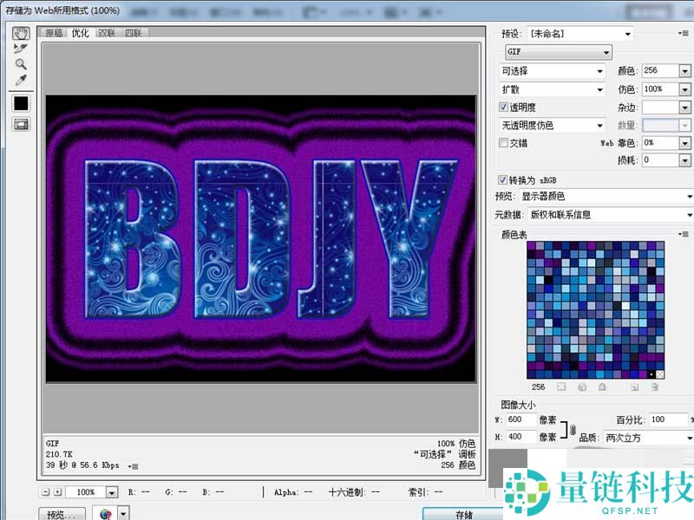This screenshot has width=694, height=520.
Task: Toggle 转换为 sRGB checkbox
Action: pyautogui.click(x=504, y=179)
